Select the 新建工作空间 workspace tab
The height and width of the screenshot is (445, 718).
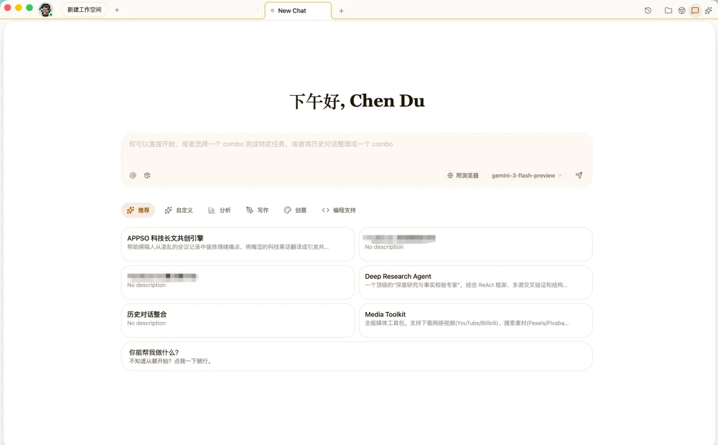[83, 9]
